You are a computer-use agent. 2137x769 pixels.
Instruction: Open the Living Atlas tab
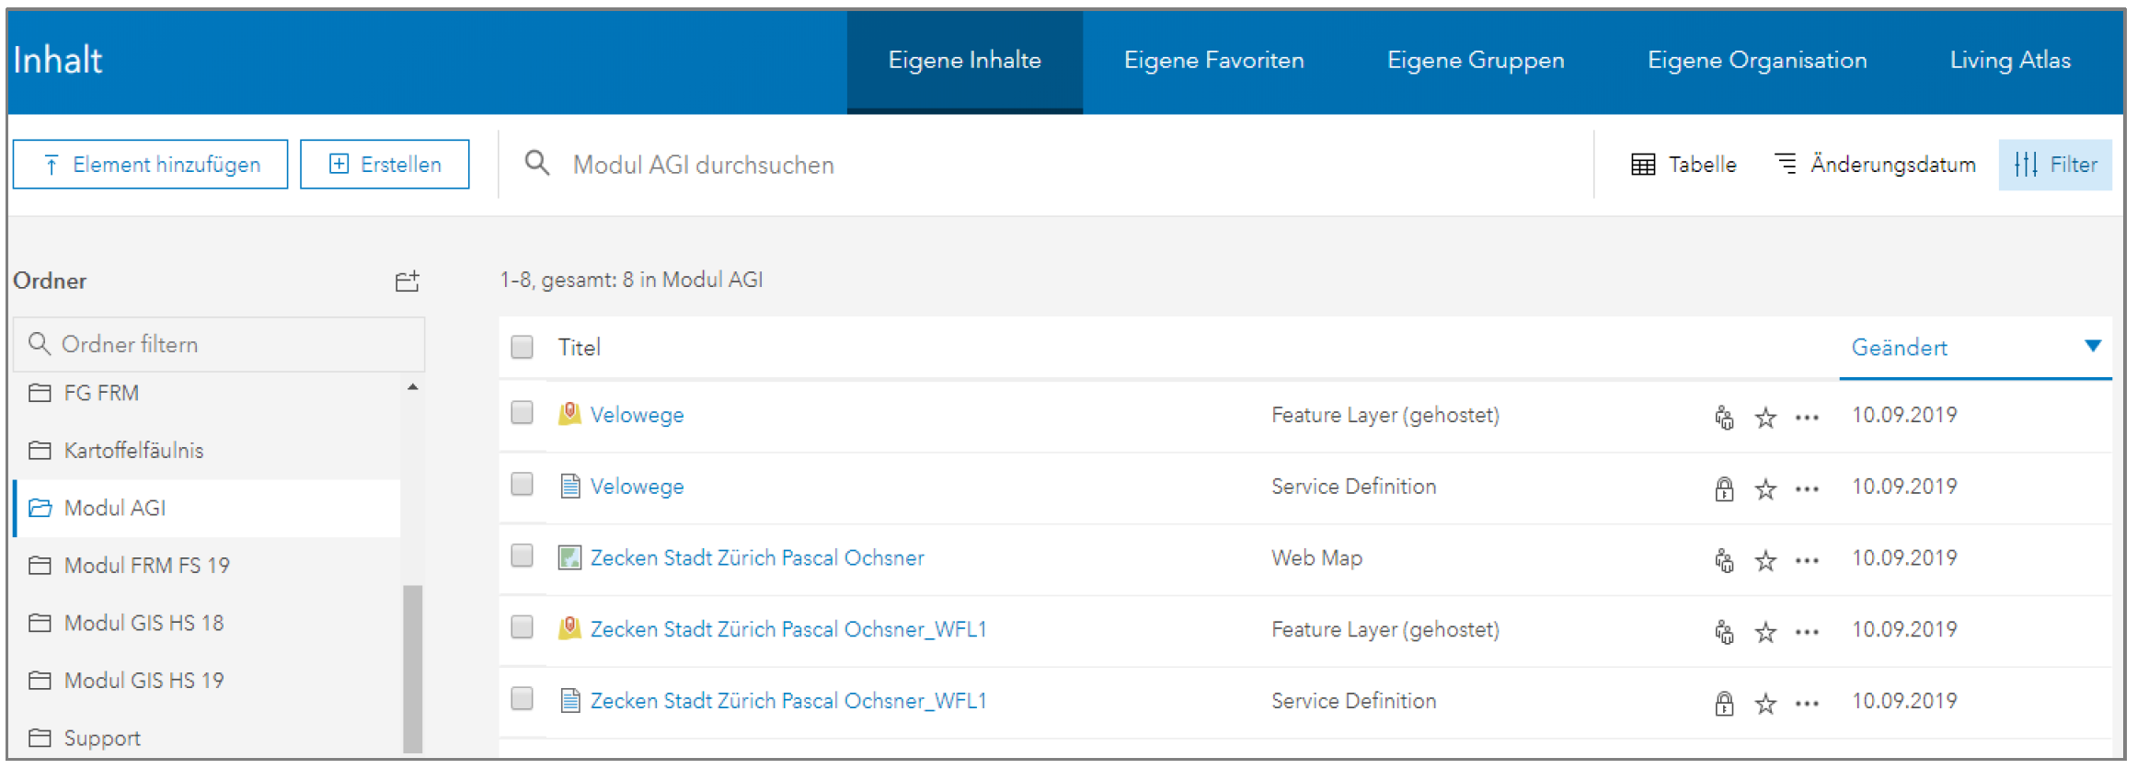(2009, 61)
